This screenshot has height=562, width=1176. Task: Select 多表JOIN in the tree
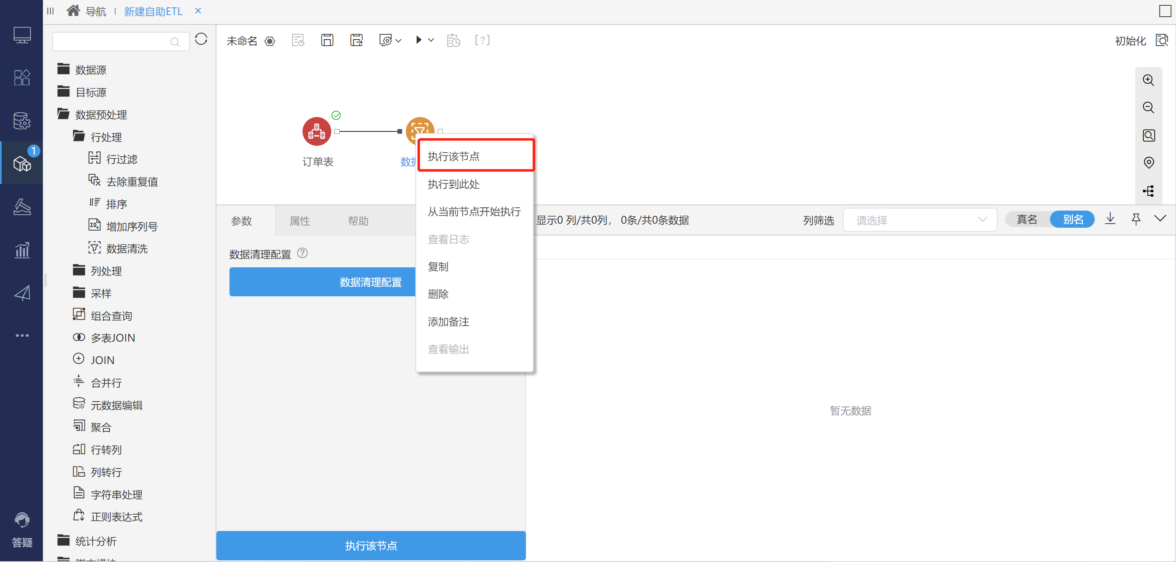coord(105,338)
